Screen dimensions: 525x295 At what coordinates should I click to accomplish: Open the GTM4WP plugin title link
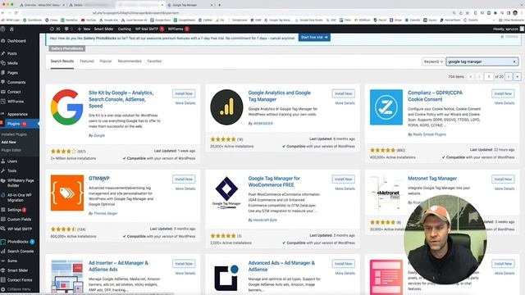click(98, 179)
